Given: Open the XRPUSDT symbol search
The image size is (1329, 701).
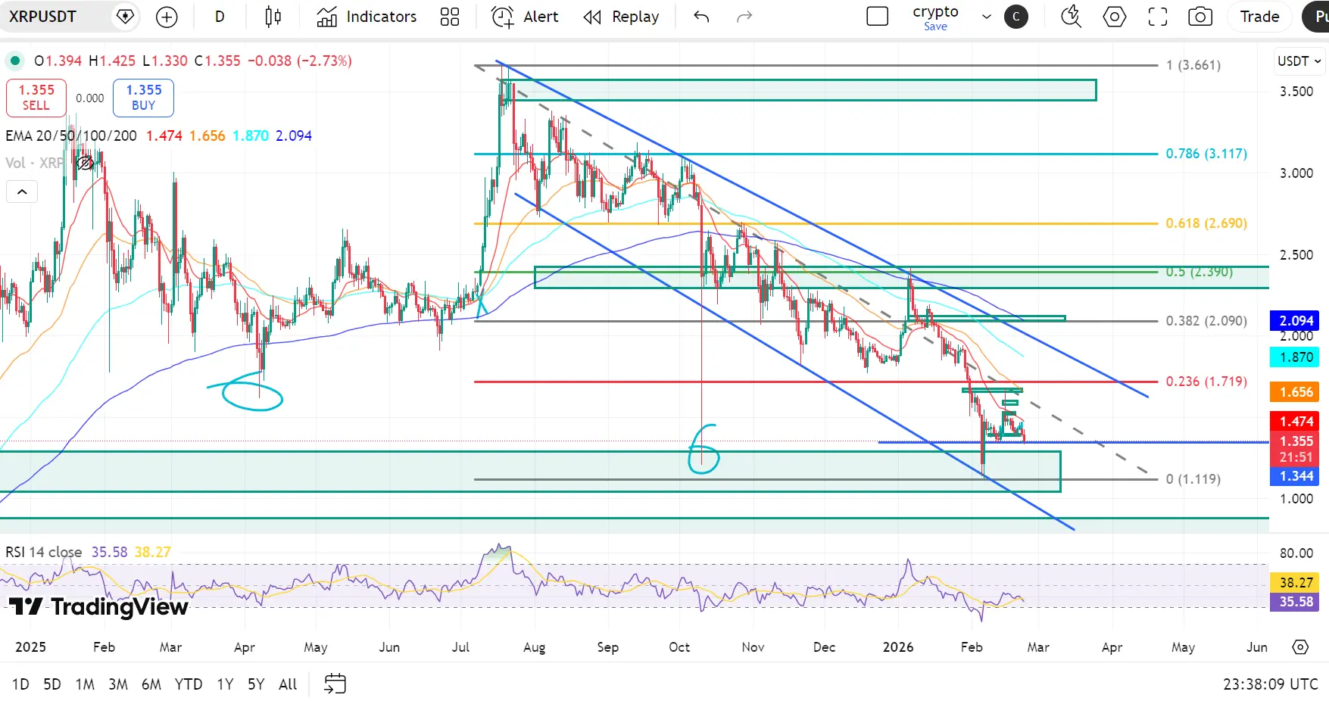Looking at the screenshot, I should click(x=43, y=17).
